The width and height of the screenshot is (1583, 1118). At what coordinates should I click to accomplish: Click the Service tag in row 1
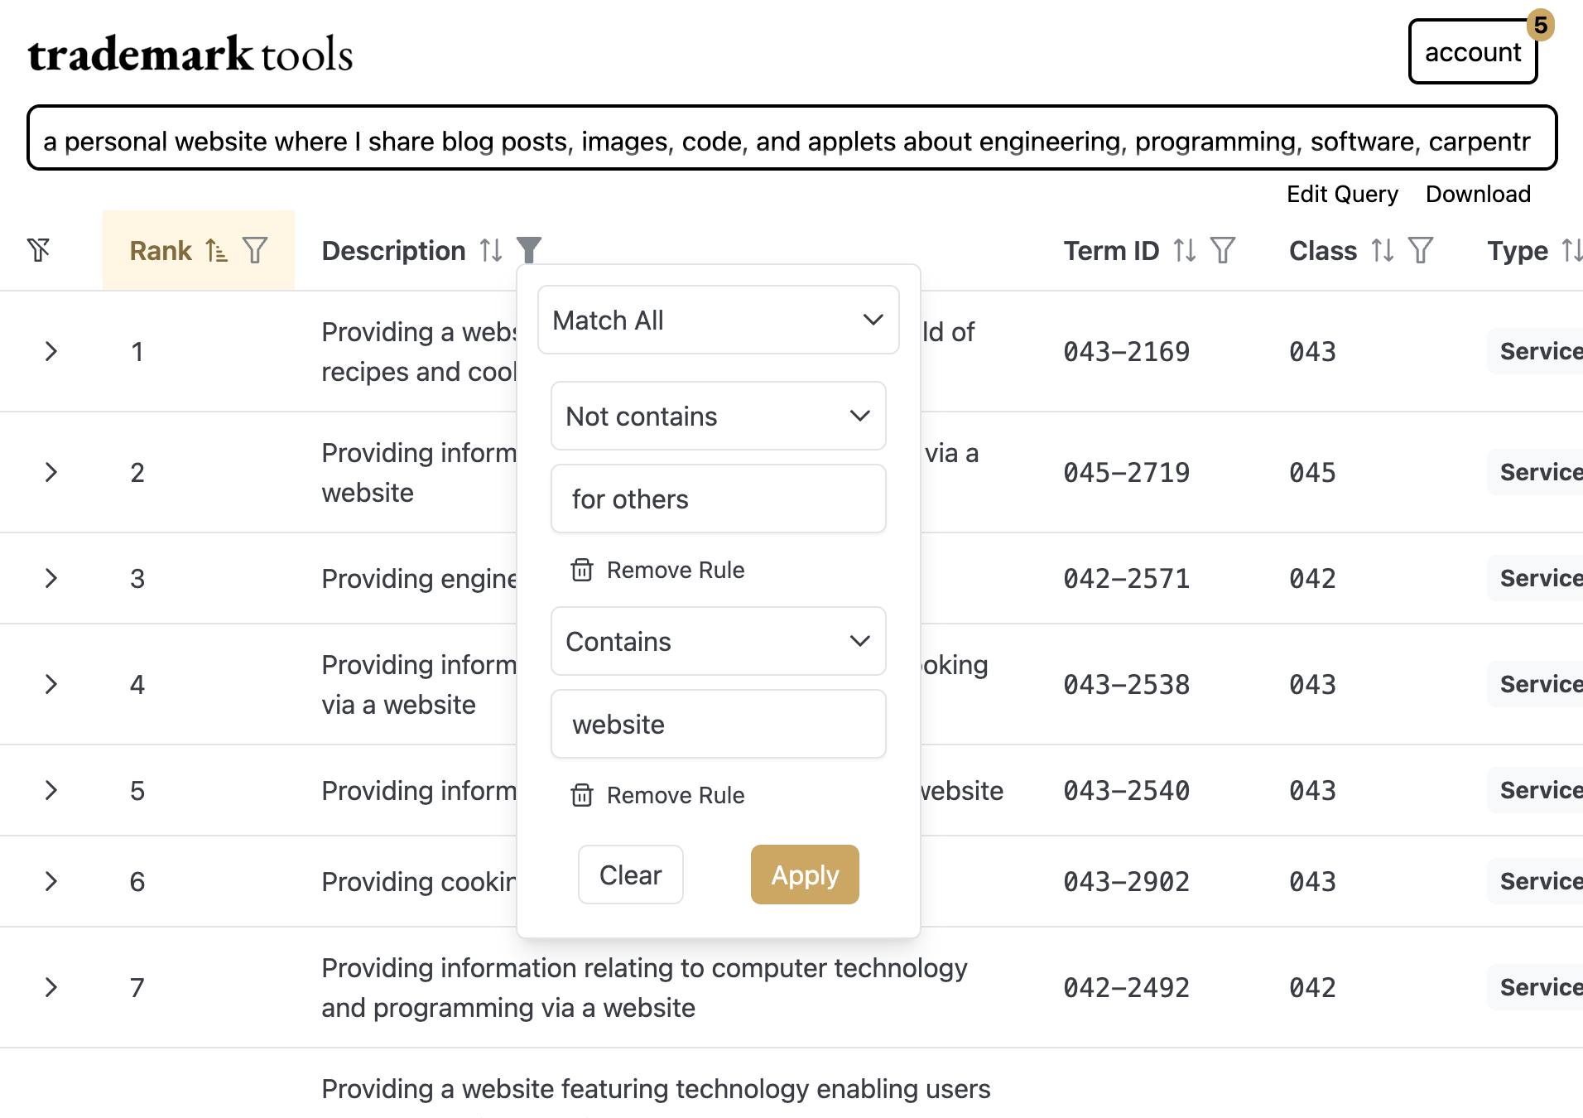coord(1536,351)
